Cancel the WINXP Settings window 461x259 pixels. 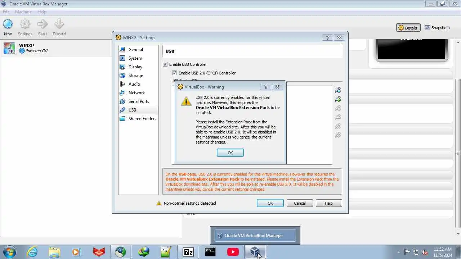(300, 203)
